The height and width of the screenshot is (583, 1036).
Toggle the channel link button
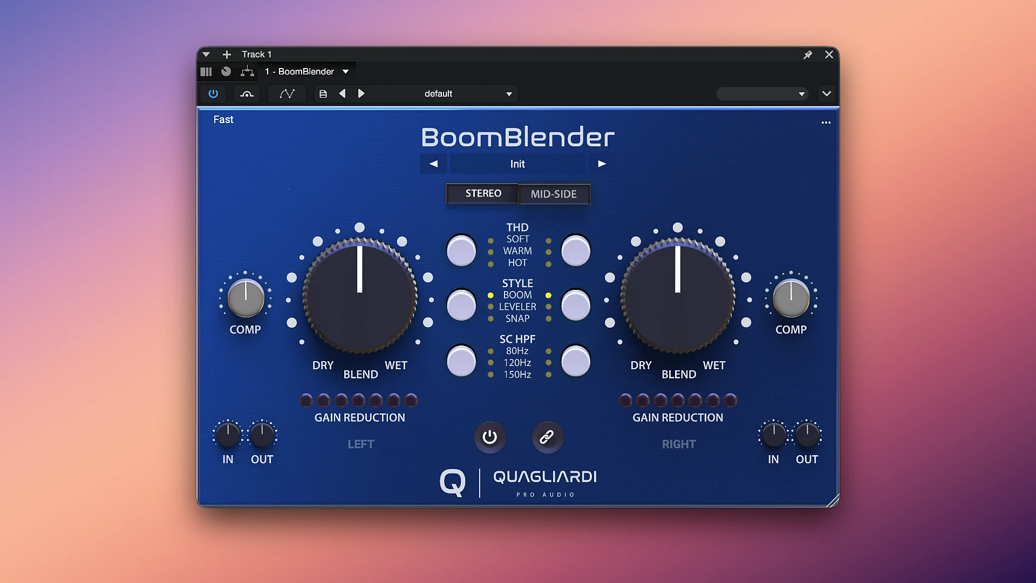pos(547,437)
